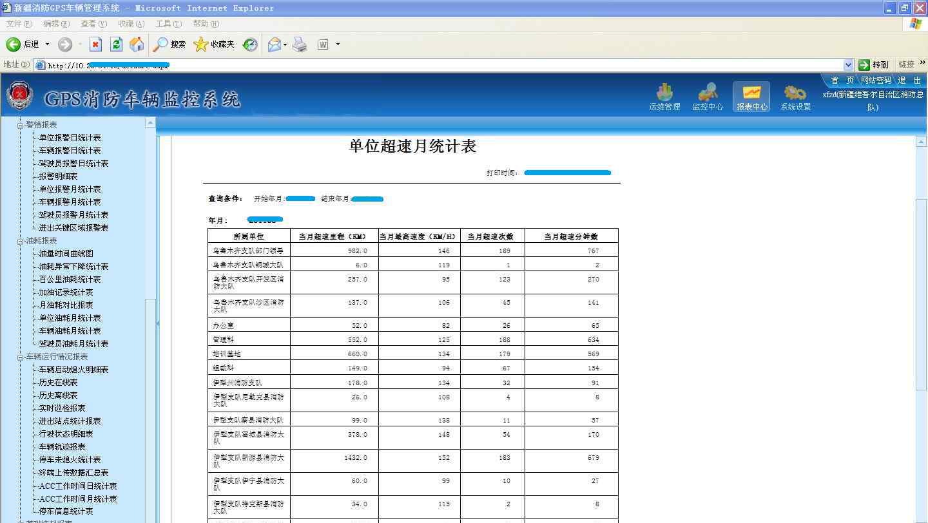Click the 报表中心 report center icon
928x523 pixels.
[x=751, y=97]
